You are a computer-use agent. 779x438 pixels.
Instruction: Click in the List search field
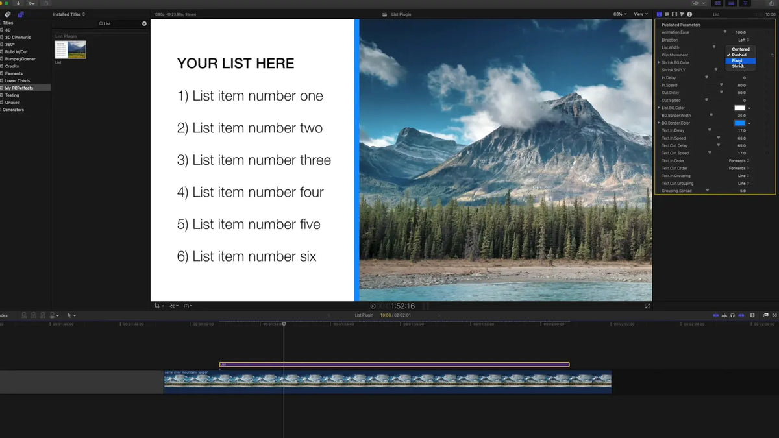point(122,23)
